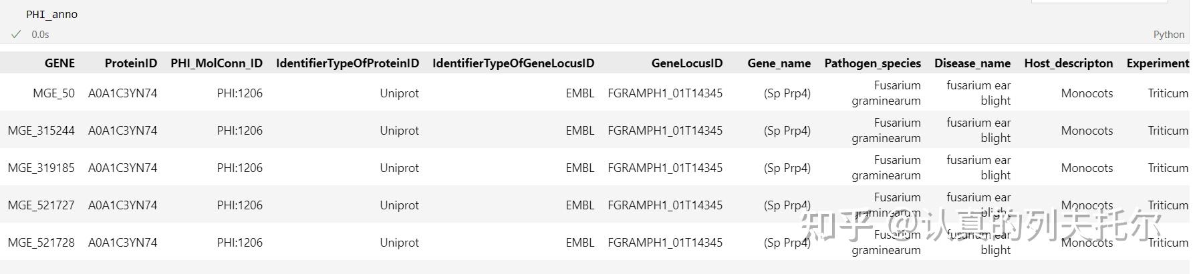Click the Pathogen_species column header
Viewport: 1193px width, 274px height.
point(872,63)
